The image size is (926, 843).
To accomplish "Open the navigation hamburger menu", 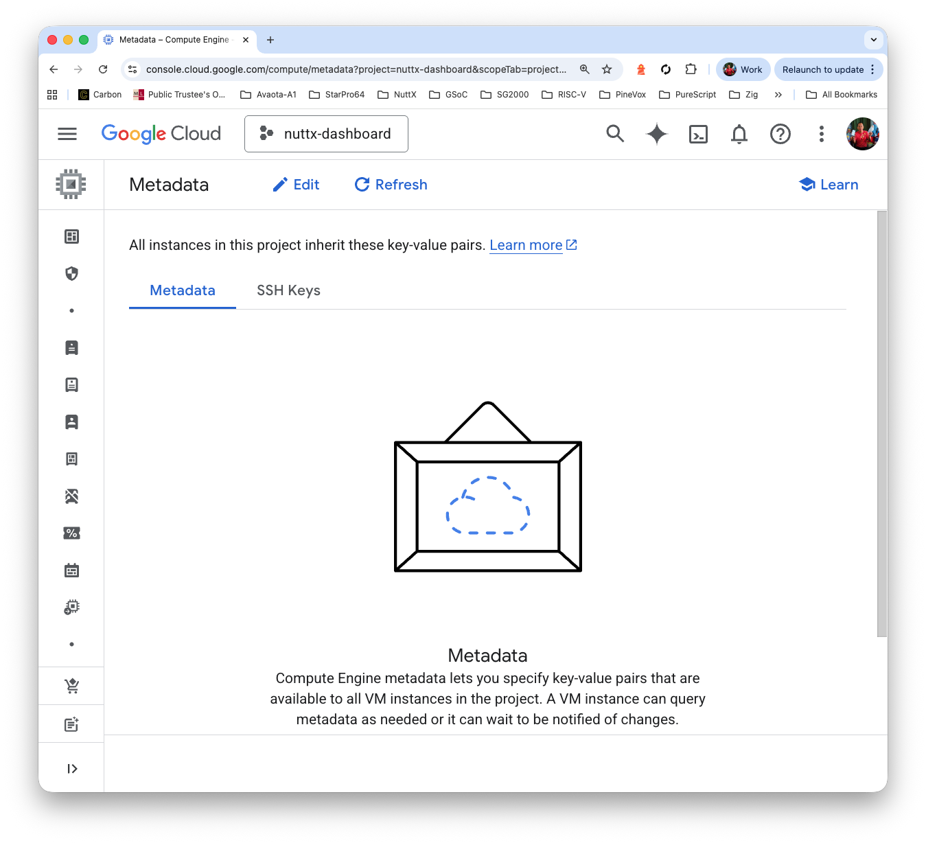I will click(x=67, y=134).
